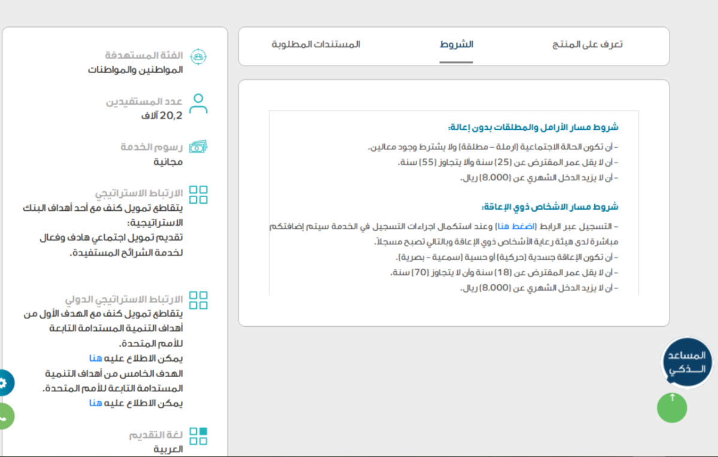Click the مجانية service fee value
The height and width of the screenshot is (457, 718).
[x=168, y=161]
